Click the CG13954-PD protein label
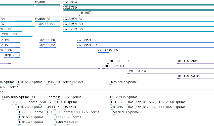The width and height of the screenshot is (214, 126). pos(87,45)
